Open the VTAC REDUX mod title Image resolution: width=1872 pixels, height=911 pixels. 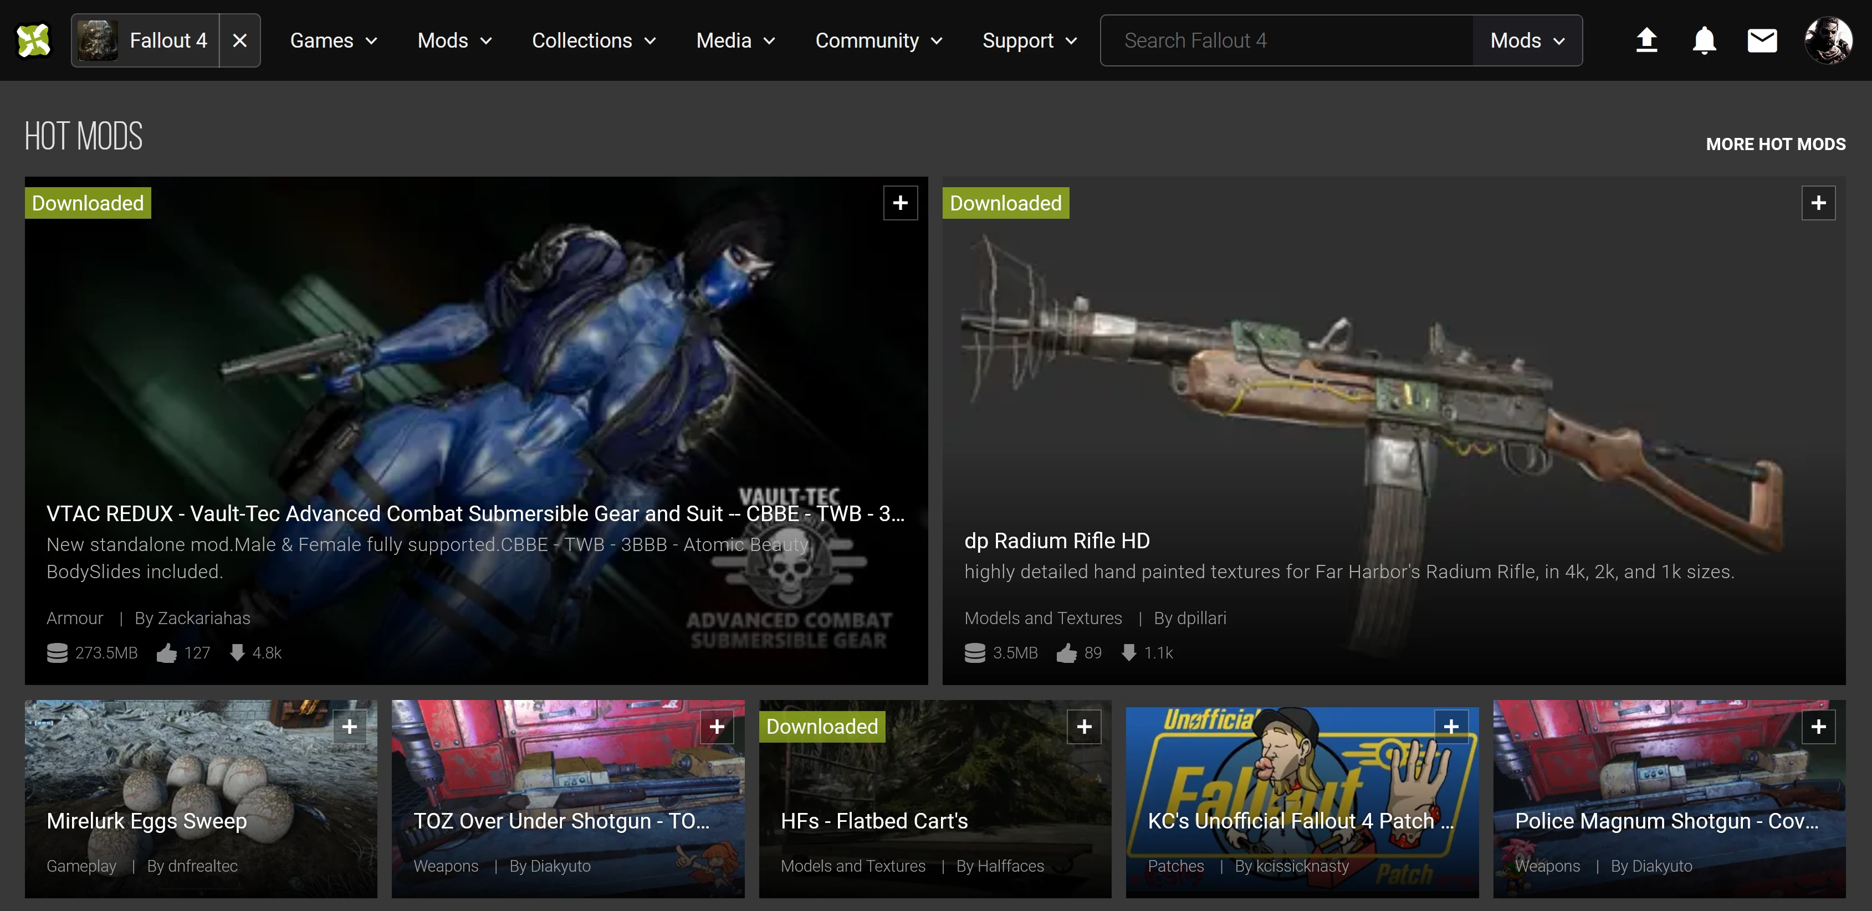point(475,513)
